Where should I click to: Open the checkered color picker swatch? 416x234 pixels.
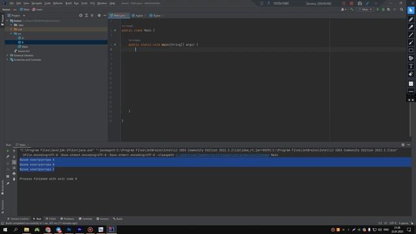click(x=411, y=84)
